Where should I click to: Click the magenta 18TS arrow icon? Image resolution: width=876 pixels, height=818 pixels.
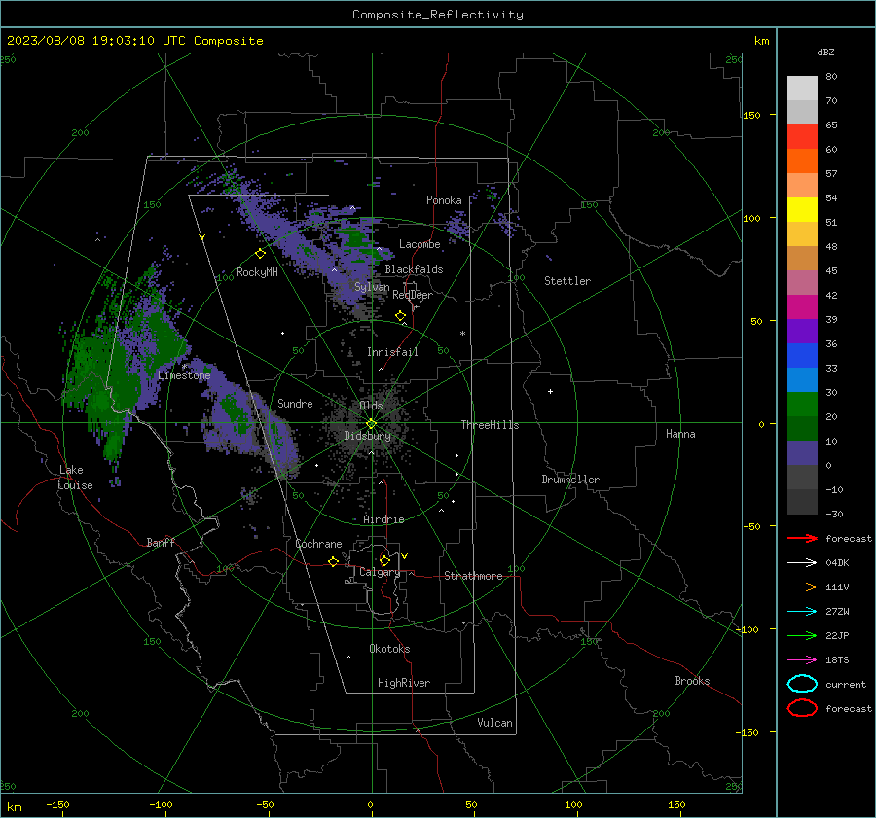[x=802, y=660]
